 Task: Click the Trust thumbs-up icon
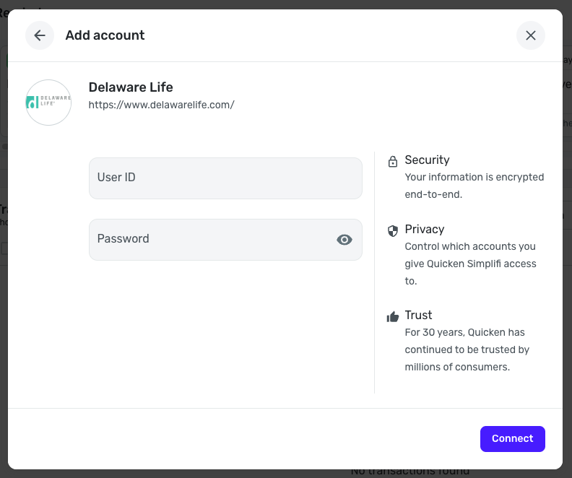[x=392, y=316]
